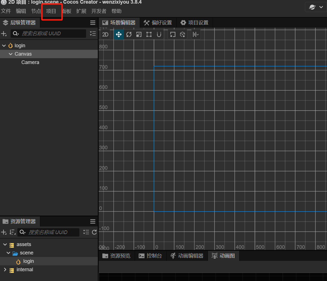Open the 项目 menu

(51, 11)
